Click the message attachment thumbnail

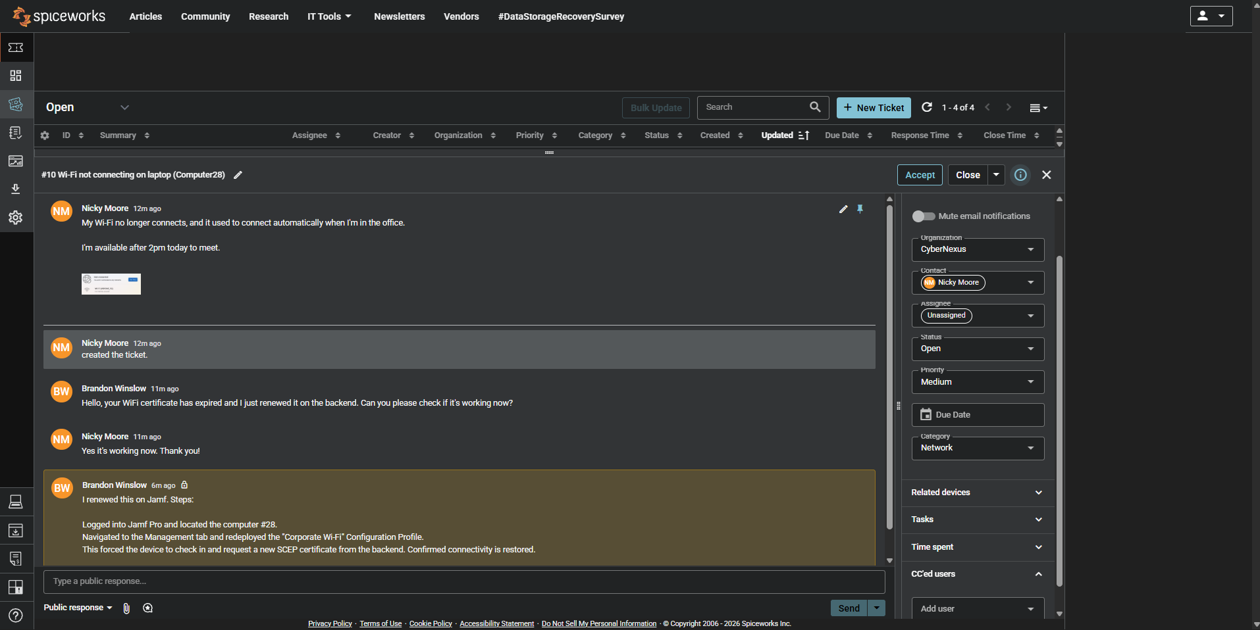111,283
